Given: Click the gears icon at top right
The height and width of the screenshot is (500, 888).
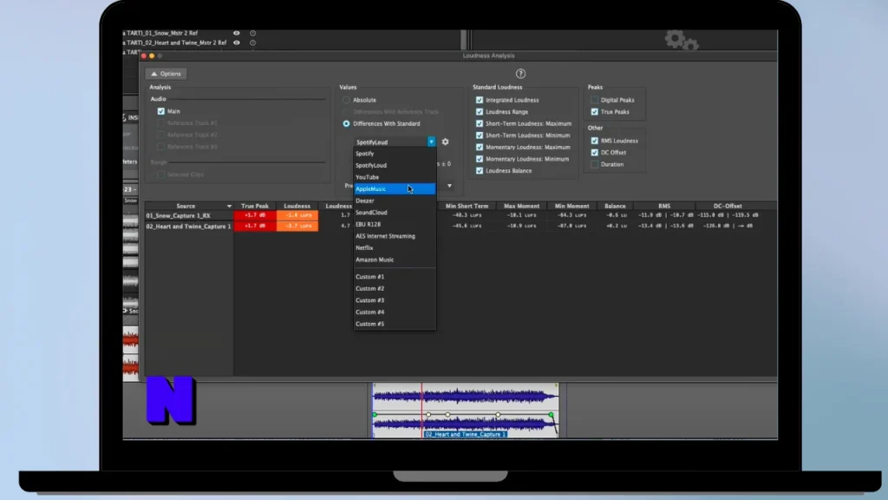Looking at the screenshot, I should 682,40.
